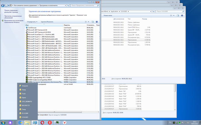This screenshot has height=125, width=201.
Task: Open help in Programs and Features toolbar
Action: [96, 22]
